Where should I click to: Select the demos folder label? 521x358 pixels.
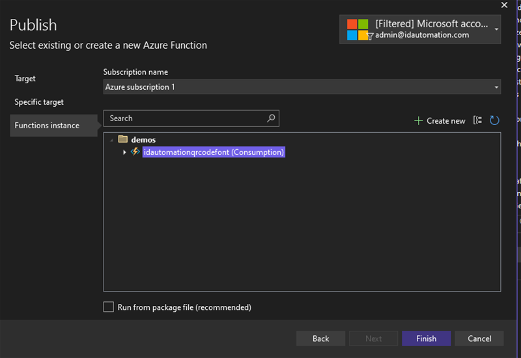tap(143, 140)
